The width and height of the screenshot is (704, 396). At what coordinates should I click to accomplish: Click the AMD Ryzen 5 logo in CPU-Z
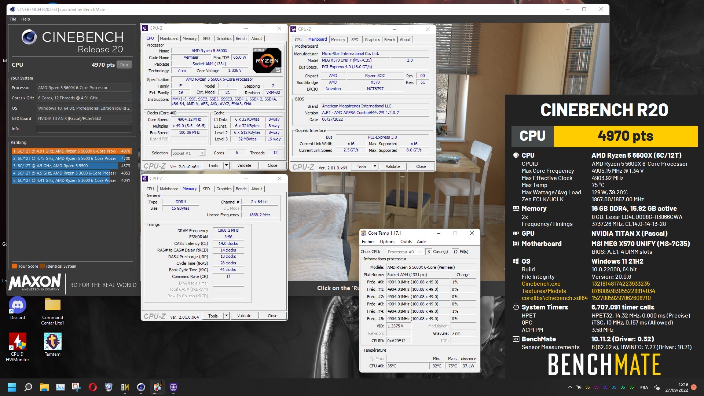[267, 60]
